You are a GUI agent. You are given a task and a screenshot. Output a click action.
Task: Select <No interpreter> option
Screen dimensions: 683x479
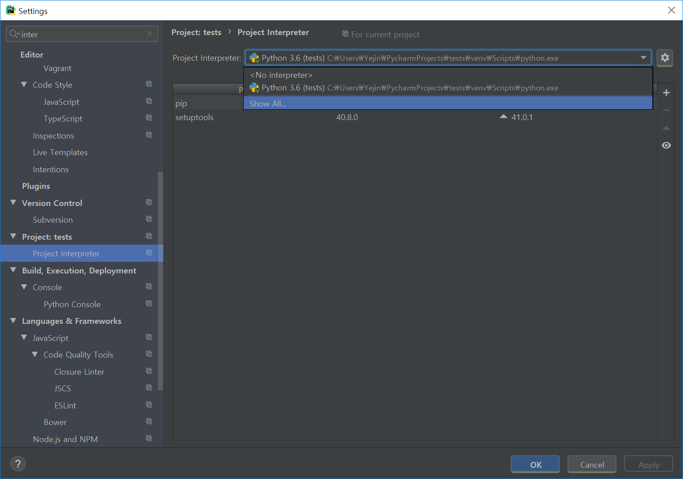(x=448, y=75)
